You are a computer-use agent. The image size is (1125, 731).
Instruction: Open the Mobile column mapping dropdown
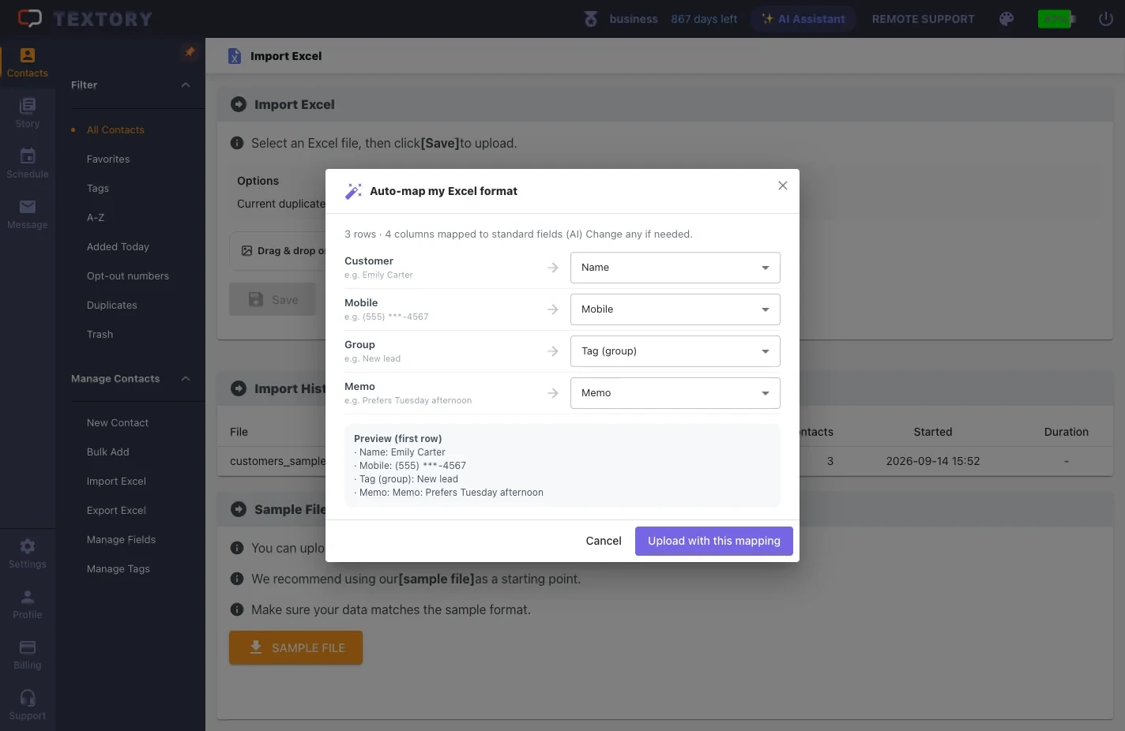pyautogui.click(x=675, y=309)
